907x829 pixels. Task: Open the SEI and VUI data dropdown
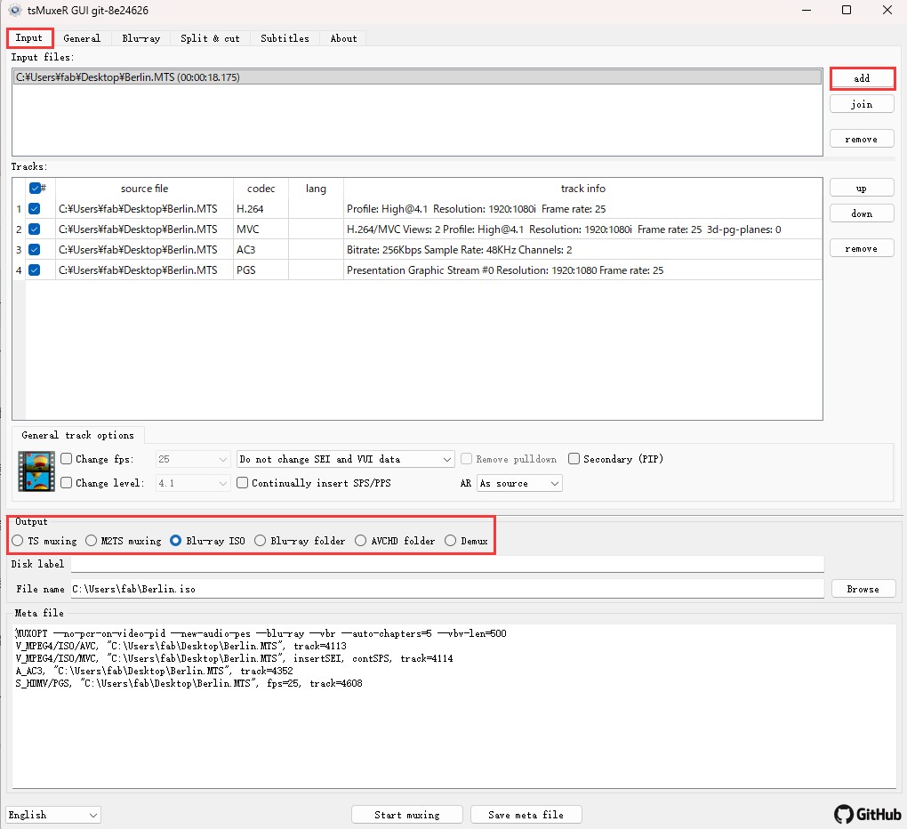pyautogui.click(x=346, y=459)
